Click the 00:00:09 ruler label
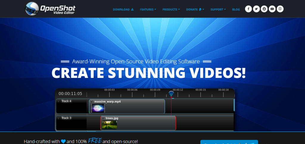This screenshot has width=305, height=144. coord(155,90)
